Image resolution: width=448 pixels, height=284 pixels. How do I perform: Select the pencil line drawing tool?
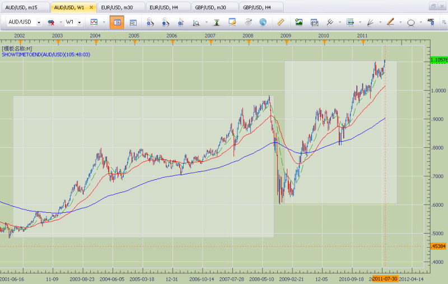[x=390, y=22]
